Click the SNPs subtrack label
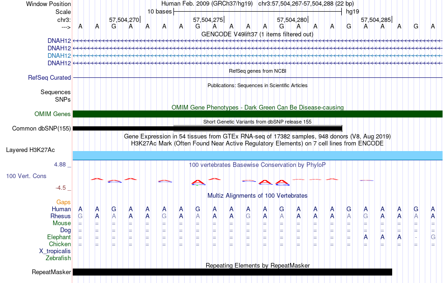The image size is (443, 283). point(63,99)
